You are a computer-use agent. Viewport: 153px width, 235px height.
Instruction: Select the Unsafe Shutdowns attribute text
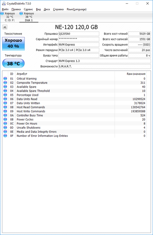(x=29, y=128)
